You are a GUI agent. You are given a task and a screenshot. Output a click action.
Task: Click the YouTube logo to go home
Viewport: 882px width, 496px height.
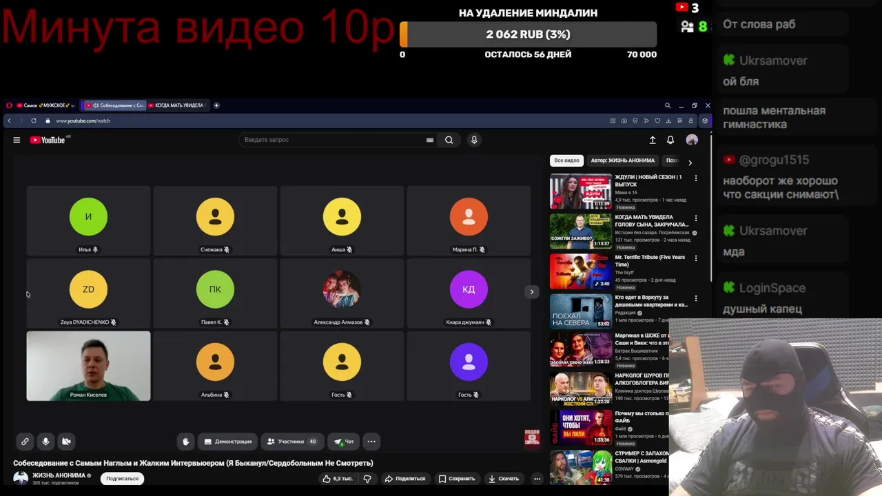point(48,140)
